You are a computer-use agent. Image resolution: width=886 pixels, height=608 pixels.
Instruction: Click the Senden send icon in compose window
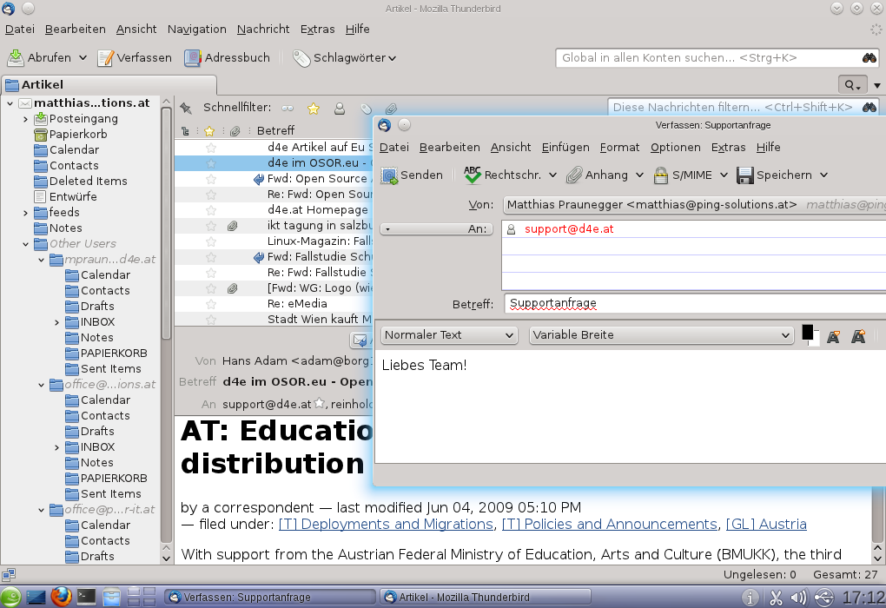tap(389, 175)
